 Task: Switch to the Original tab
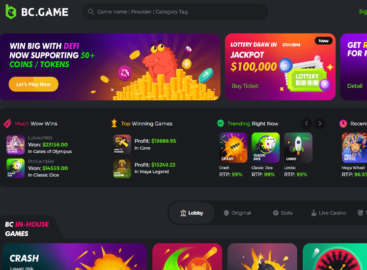pyautogui.click(x=237, y=213)
